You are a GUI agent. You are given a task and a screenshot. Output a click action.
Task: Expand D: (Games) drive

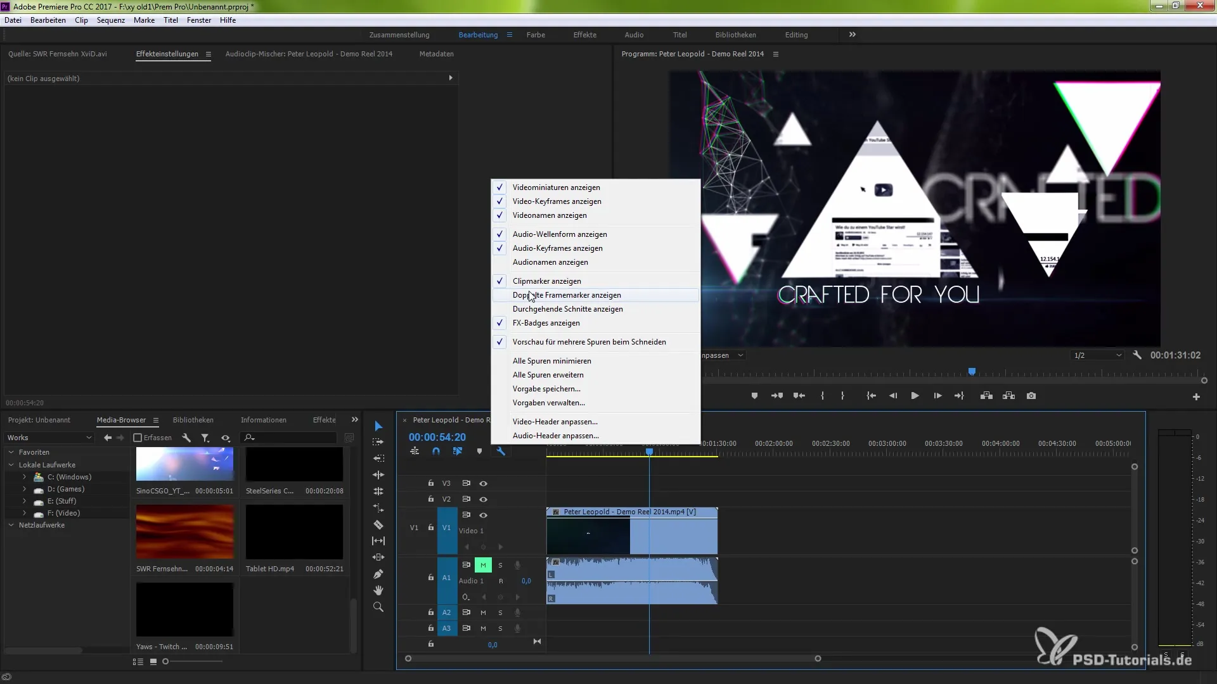pyautogui.click(x=24, y=489)
